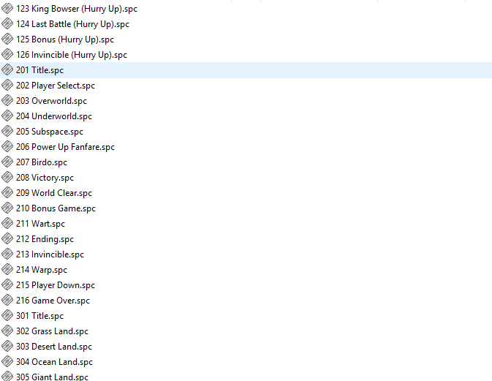Click the file icon beside 304 Ocean Land.spc

[7, 362]
